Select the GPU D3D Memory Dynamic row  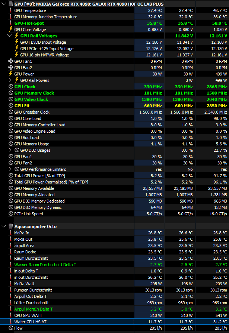click(115, 207)
